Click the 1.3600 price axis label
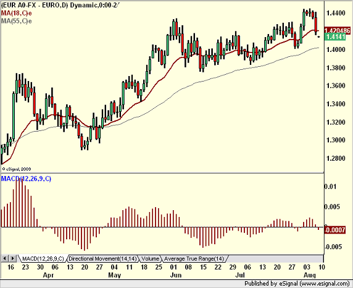The image size is (353, 288). tap(336, 86)
